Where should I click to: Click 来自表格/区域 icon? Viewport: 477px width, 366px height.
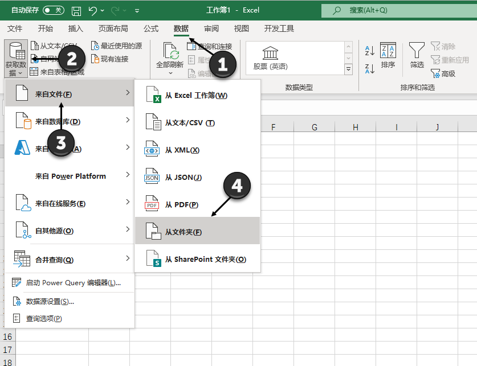34,72
